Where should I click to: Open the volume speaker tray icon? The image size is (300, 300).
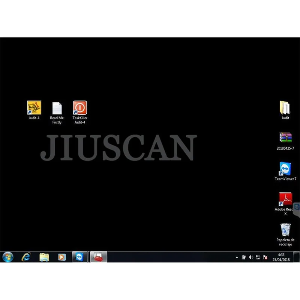pyautogui.click(x=251, y=257)
